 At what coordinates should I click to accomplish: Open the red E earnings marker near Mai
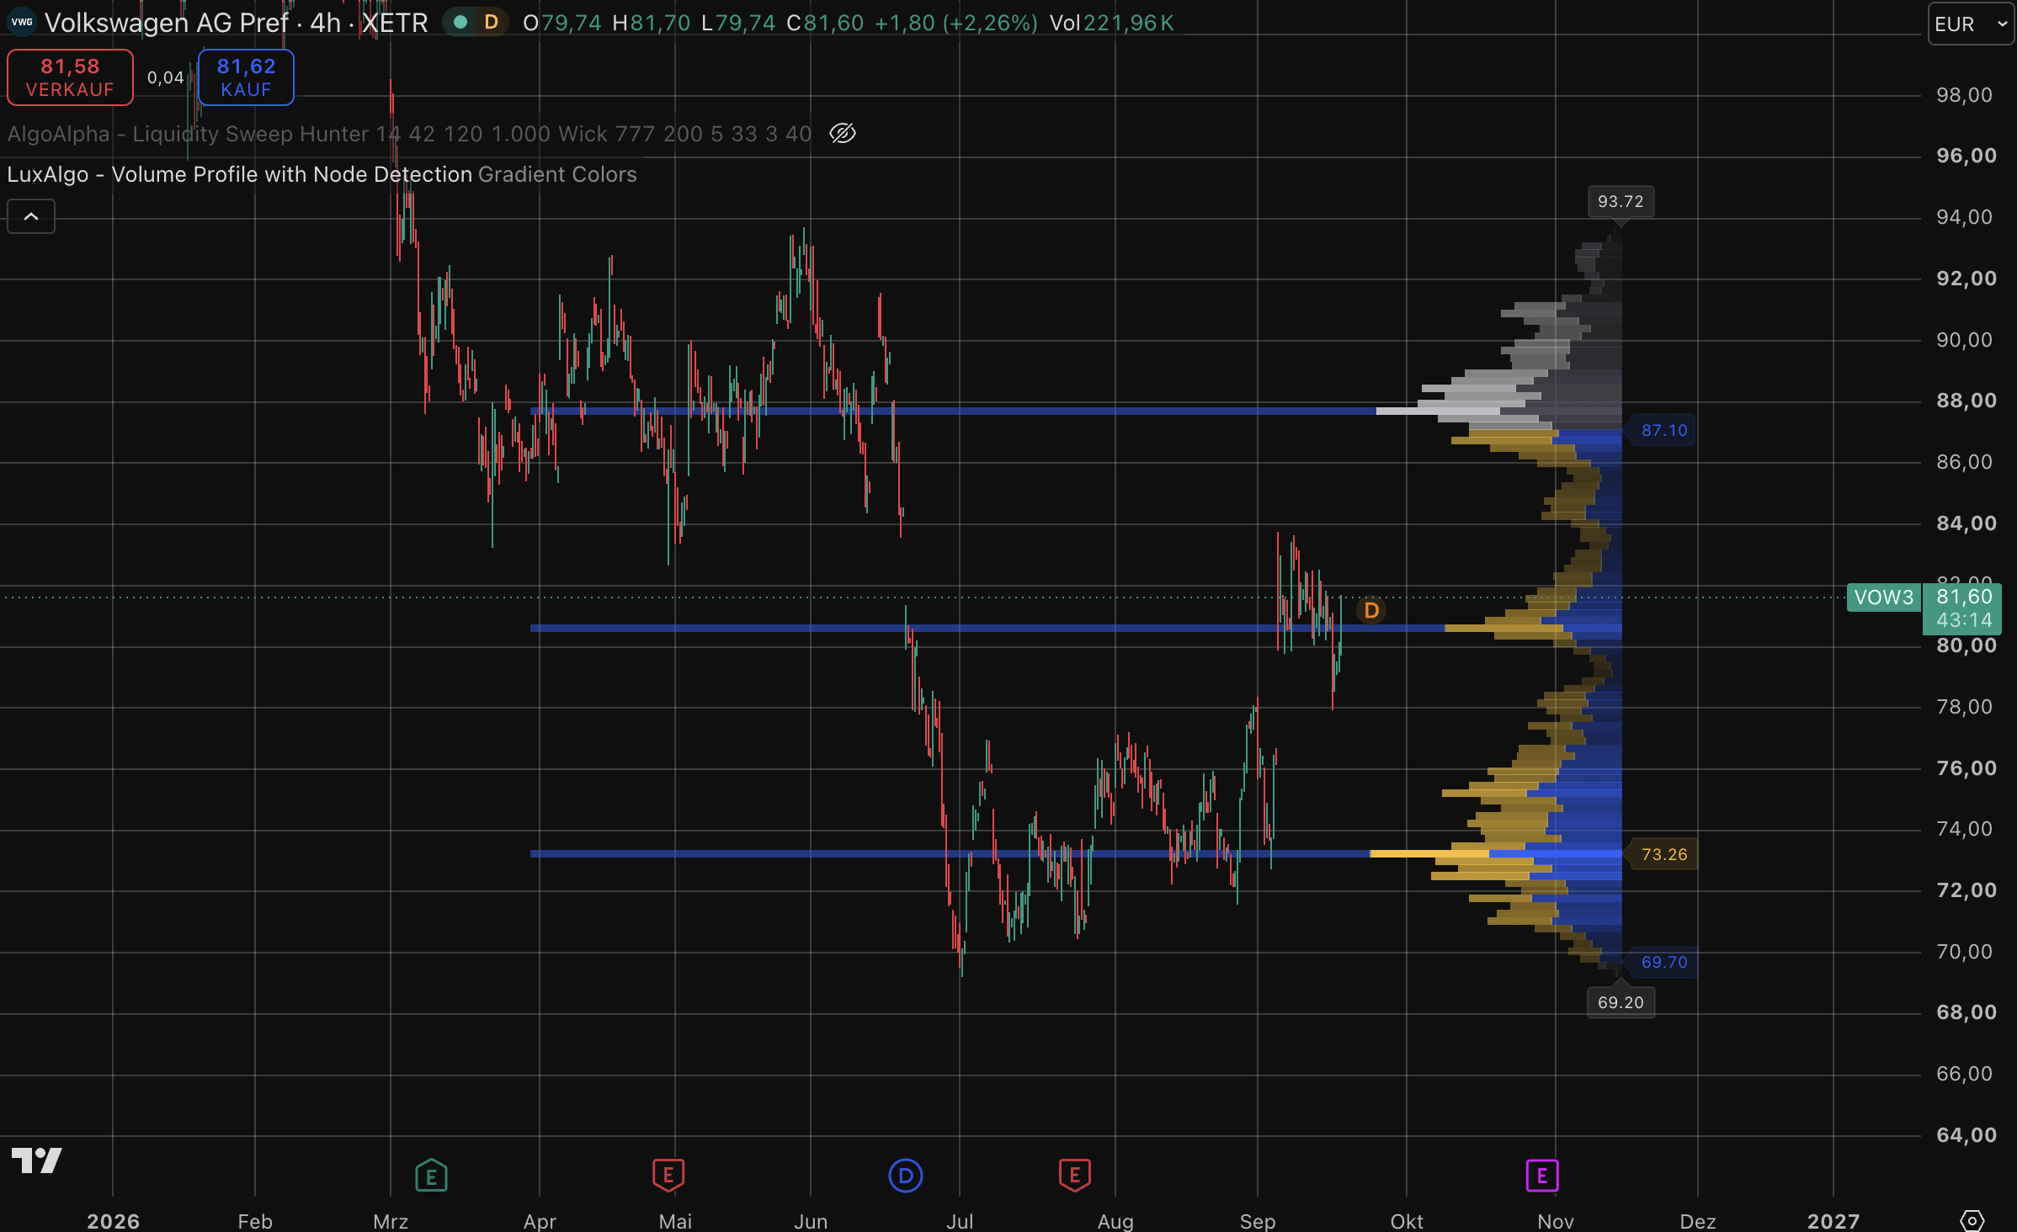(x=668, y=1176)
